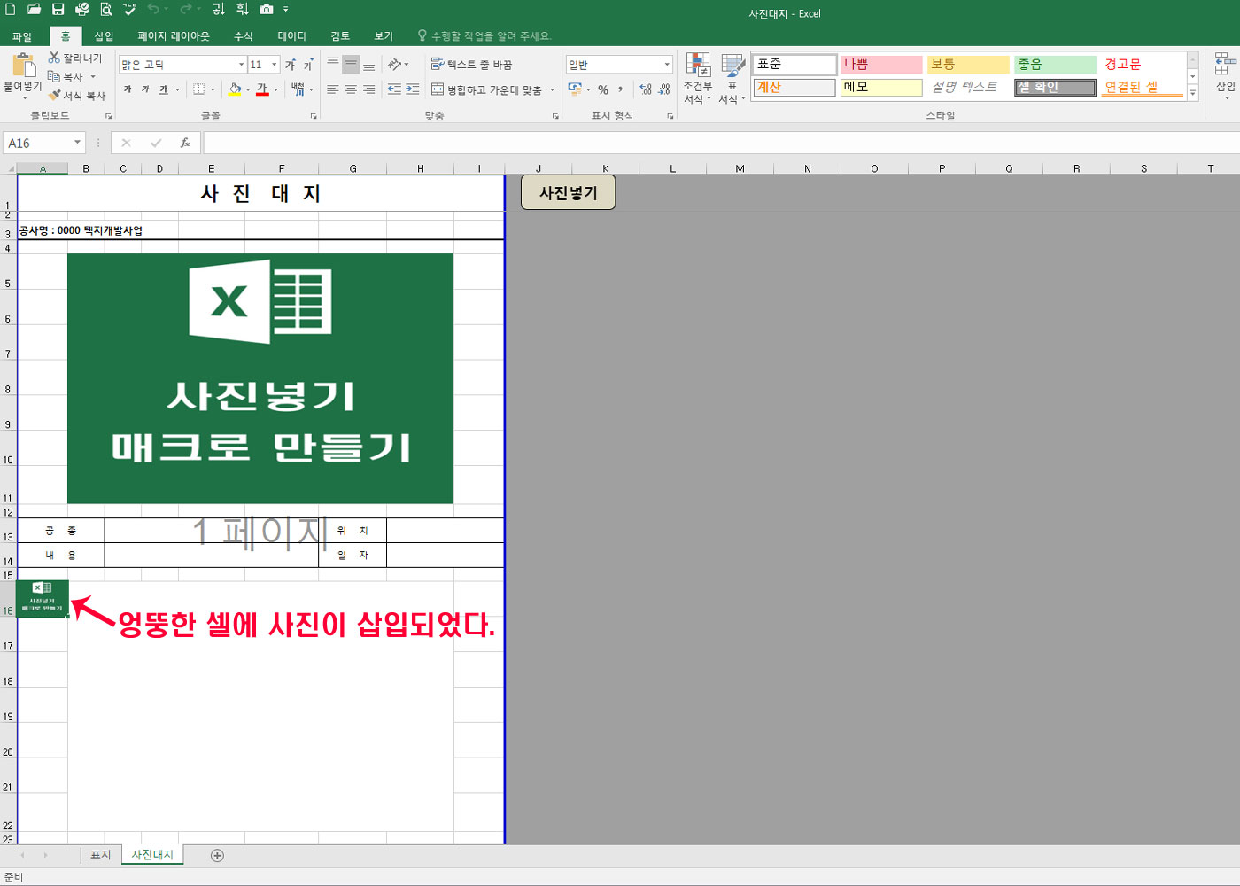Save the workbook with the disk icon
The image size is (1240, 886).
[x=58, y=9]
